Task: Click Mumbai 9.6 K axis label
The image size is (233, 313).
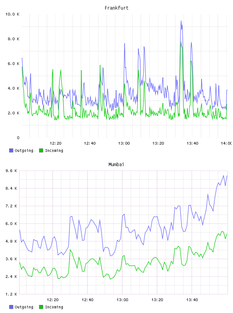Action: point(11,171)
